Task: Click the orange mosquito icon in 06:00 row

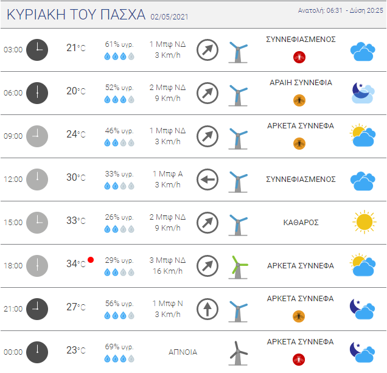Action: point(299,100)
